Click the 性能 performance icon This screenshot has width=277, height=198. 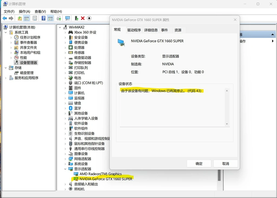pyautogui.click(x=17, y=58)
